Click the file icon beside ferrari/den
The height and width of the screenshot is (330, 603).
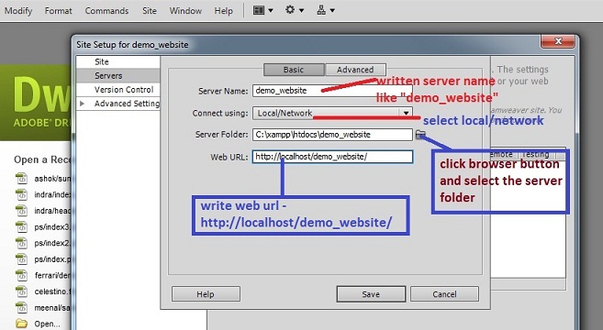click(21, 275)
